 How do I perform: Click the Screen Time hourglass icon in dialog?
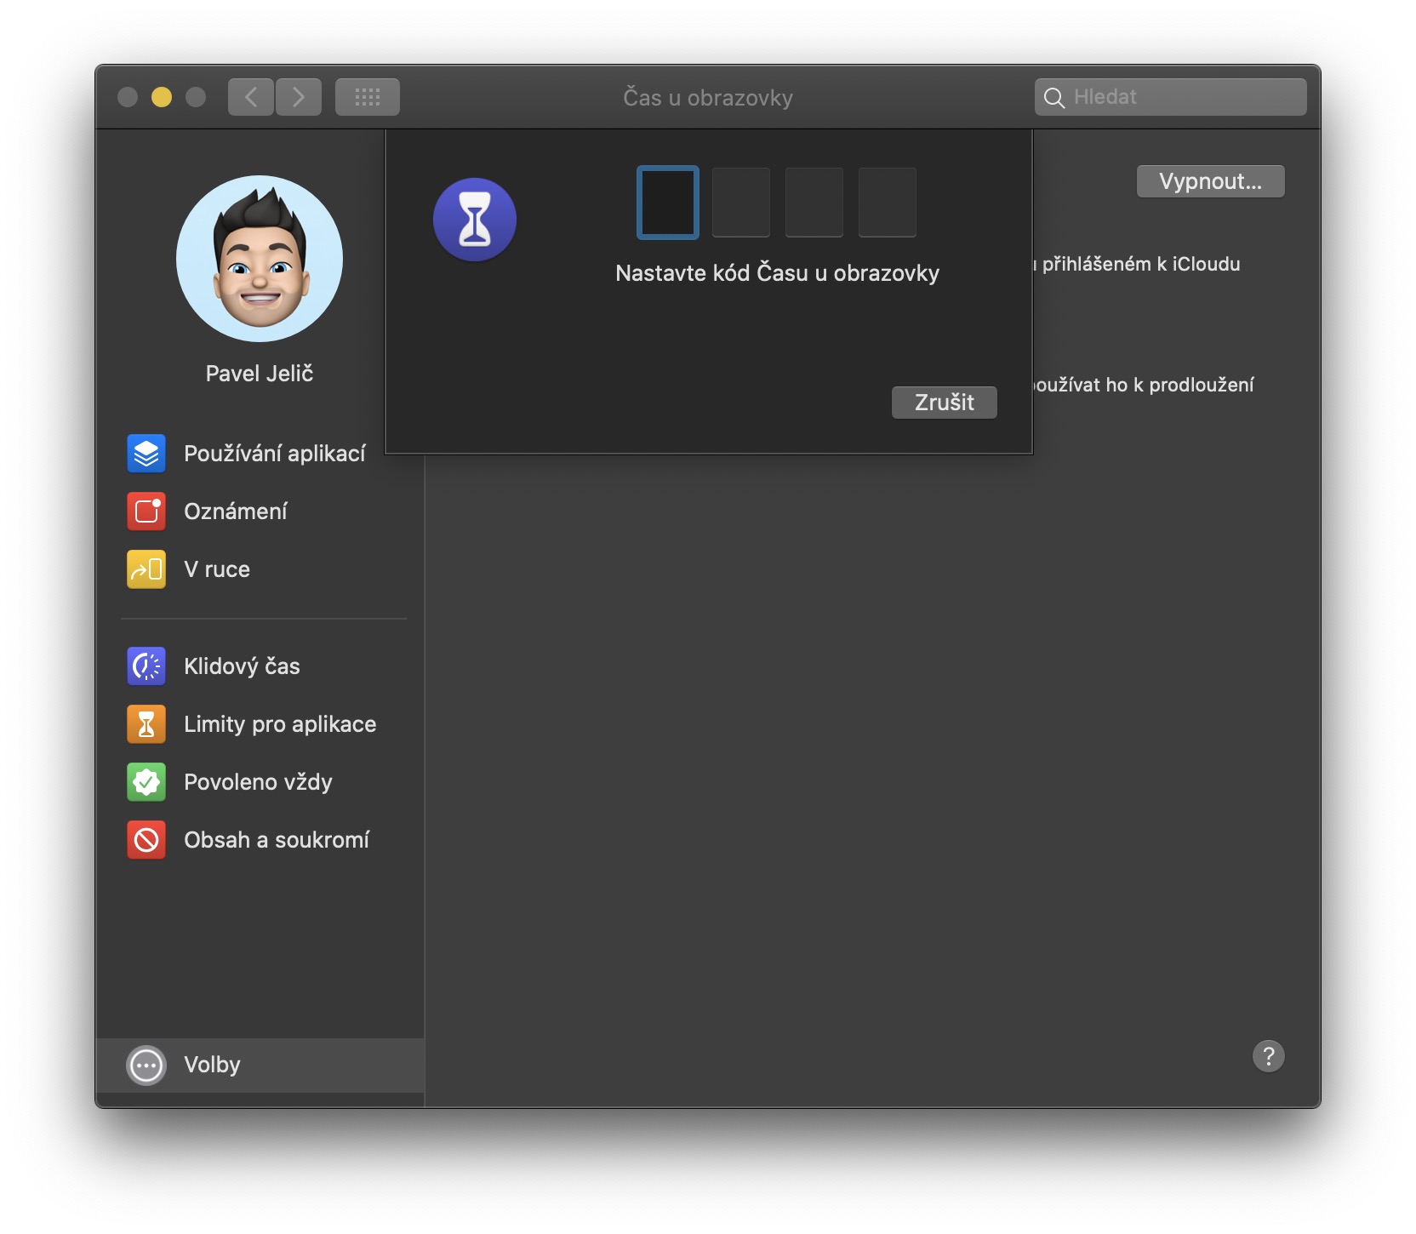[x=475, y=220]
